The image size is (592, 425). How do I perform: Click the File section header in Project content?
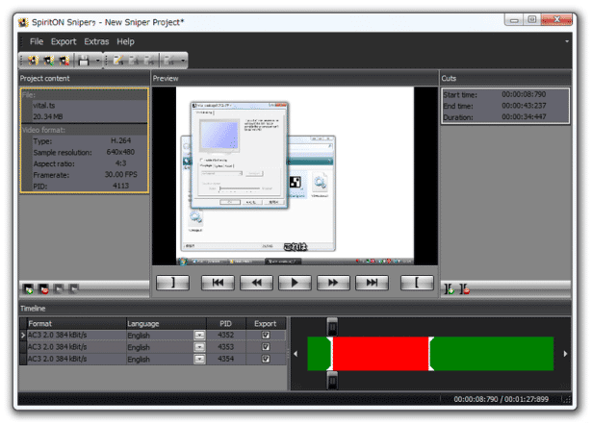[84, 94]
